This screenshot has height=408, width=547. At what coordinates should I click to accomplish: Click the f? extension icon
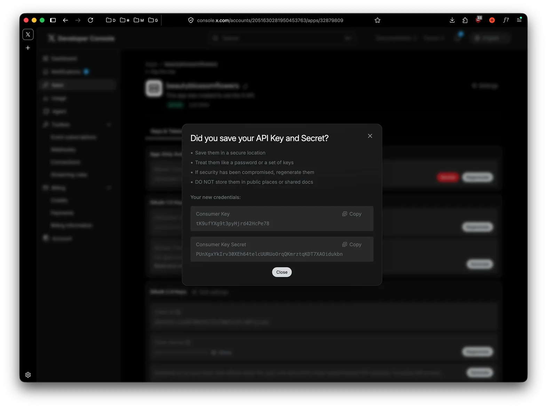coord(506,20)
